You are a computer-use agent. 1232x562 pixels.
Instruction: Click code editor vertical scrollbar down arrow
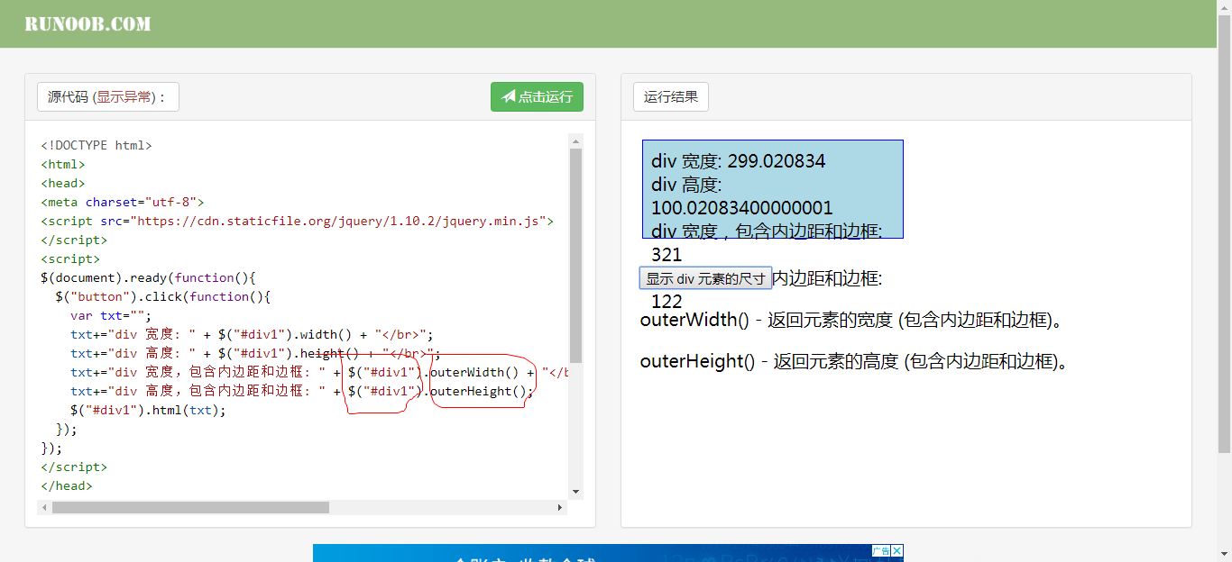(576, 492)
